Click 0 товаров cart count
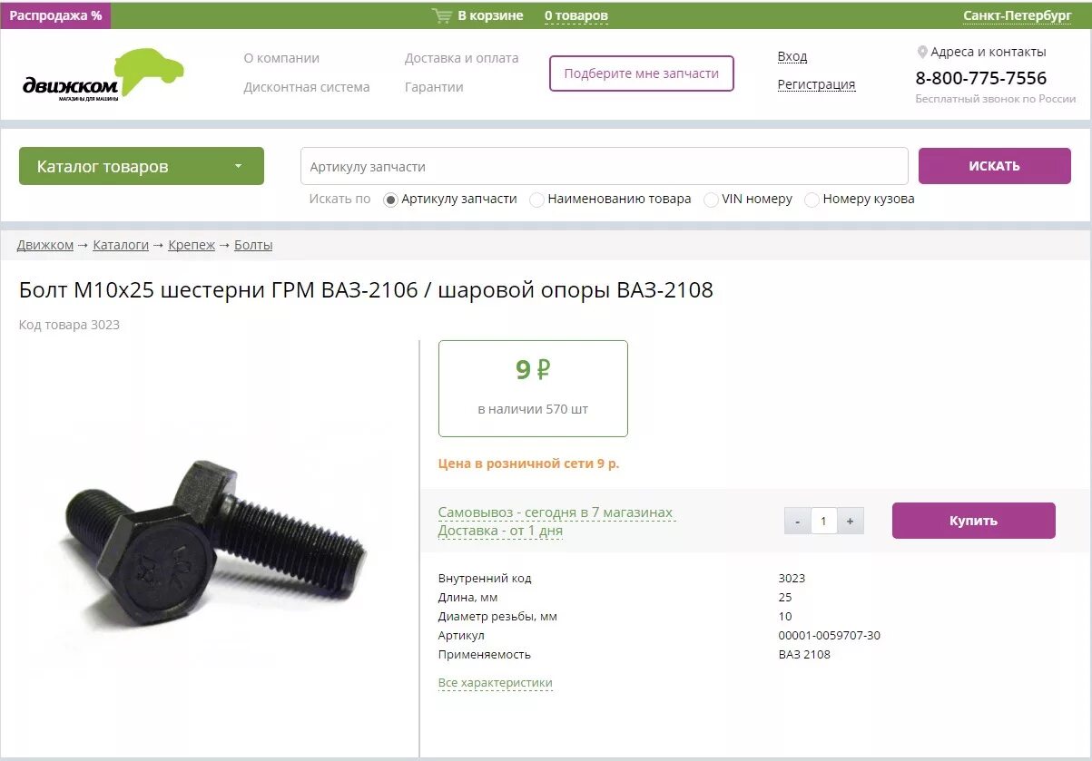This screenshot has height=761, width=1092. click(576, 15)
